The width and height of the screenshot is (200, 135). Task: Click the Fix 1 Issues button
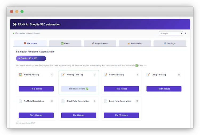pos(121,89)
